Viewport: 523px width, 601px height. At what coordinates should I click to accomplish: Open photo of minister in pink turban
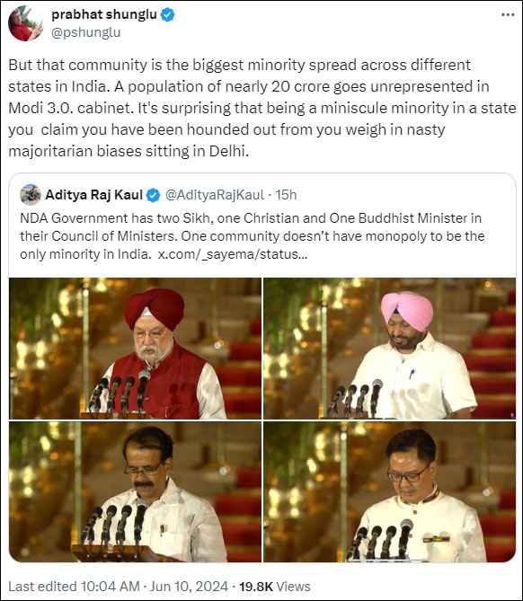pyautogui.click(x=390, y=349)
